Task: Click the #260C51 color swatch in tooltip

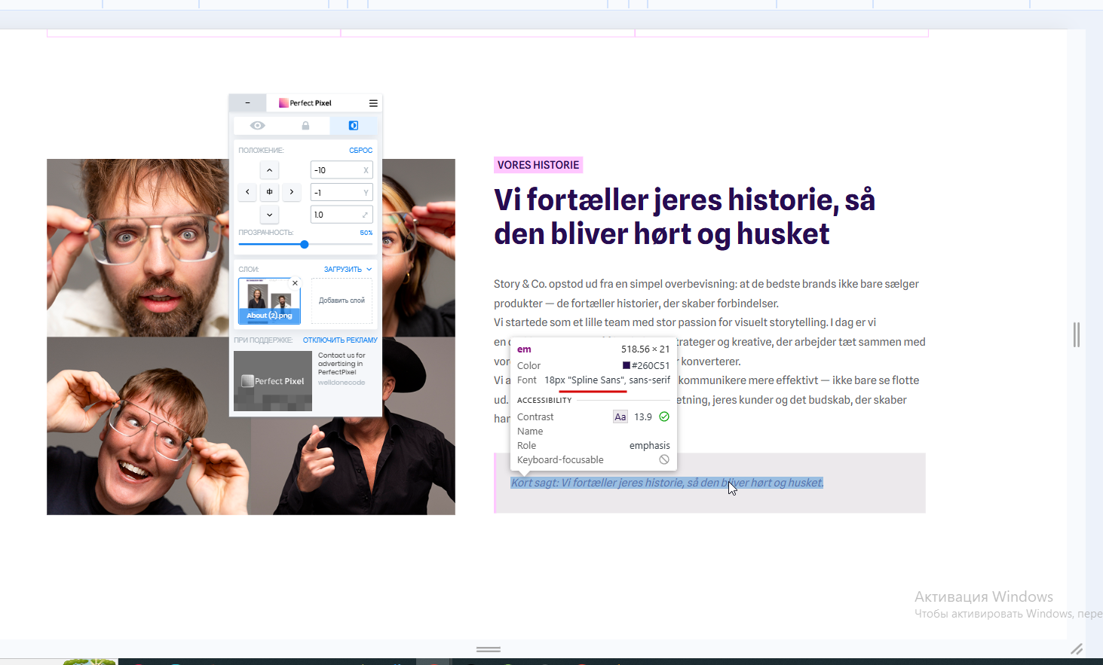Action: [626, 365]
